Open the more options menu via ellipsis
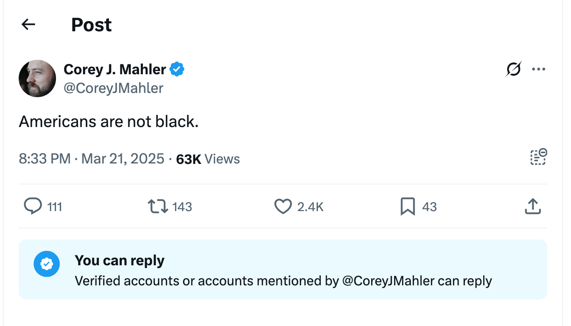This screenshot has width=571, height=326. 539,69
